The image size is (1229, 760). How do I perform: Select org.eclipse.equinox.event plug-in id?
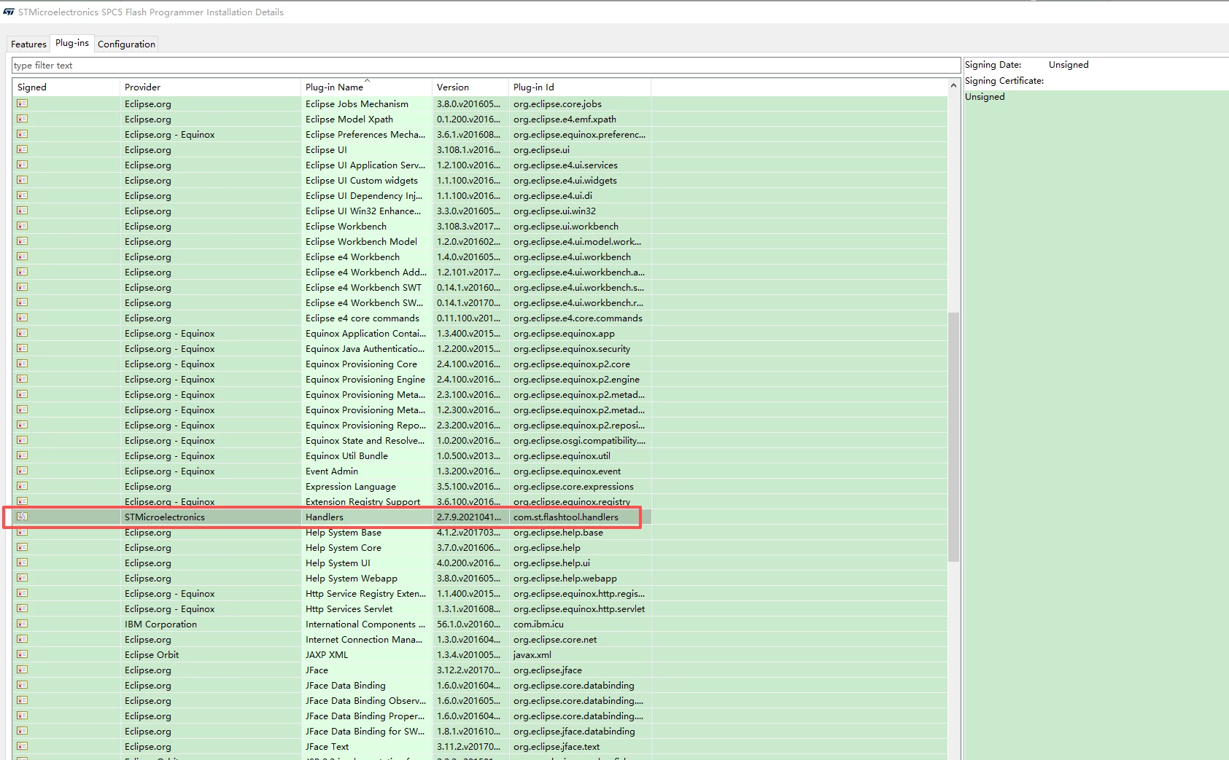(x=567, y=471)
